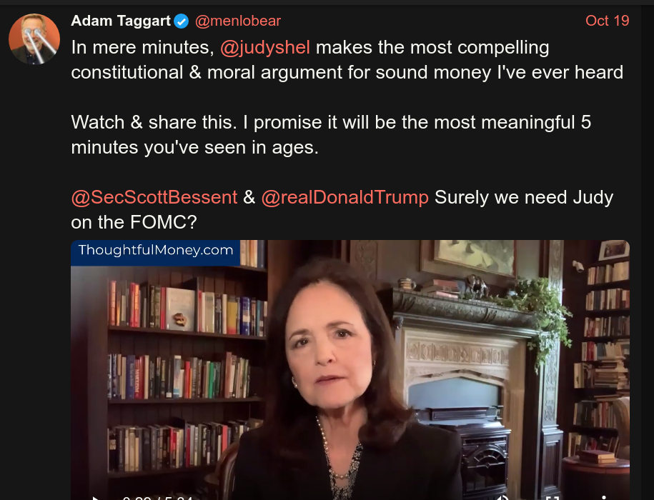Open the @SecScottBessent mention
The height and width of the screenshot is (500, 654).
tap(154, 197)
